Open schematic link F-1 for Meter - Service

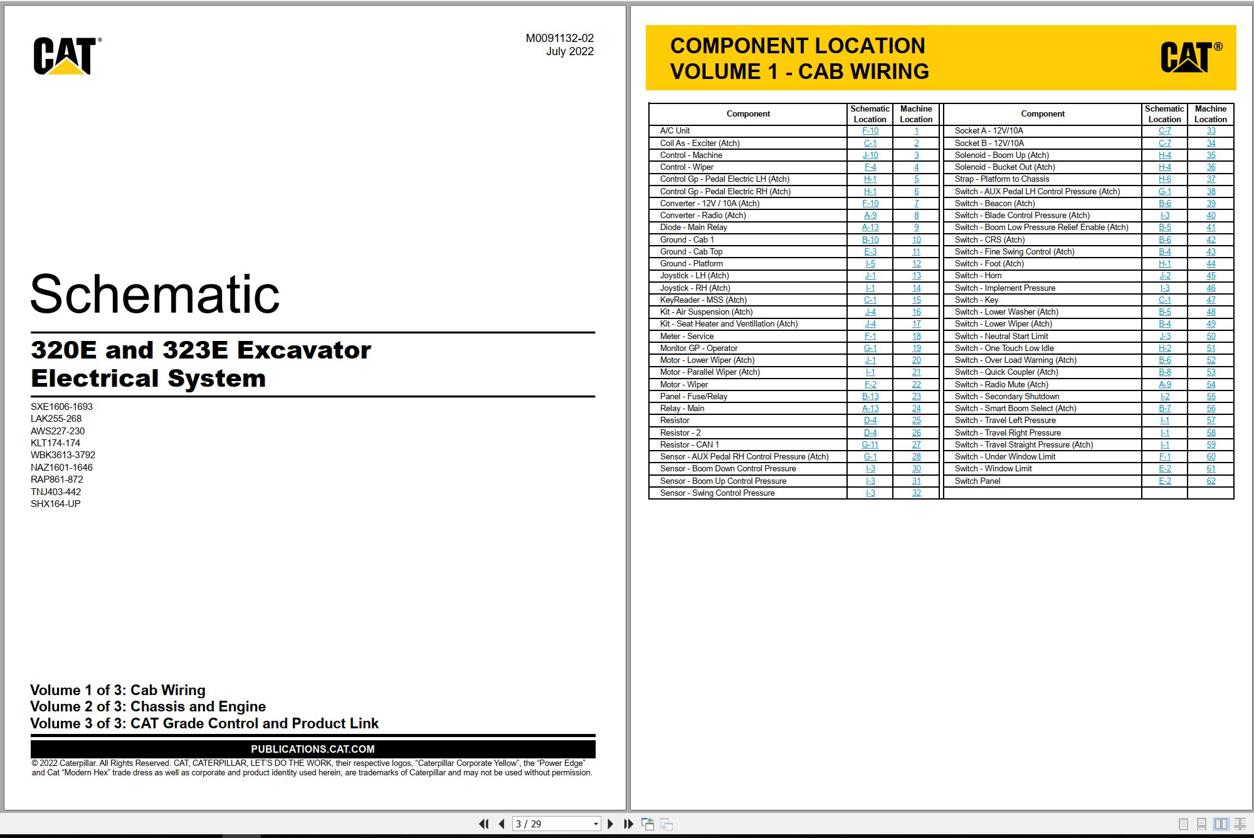(870, 336)
